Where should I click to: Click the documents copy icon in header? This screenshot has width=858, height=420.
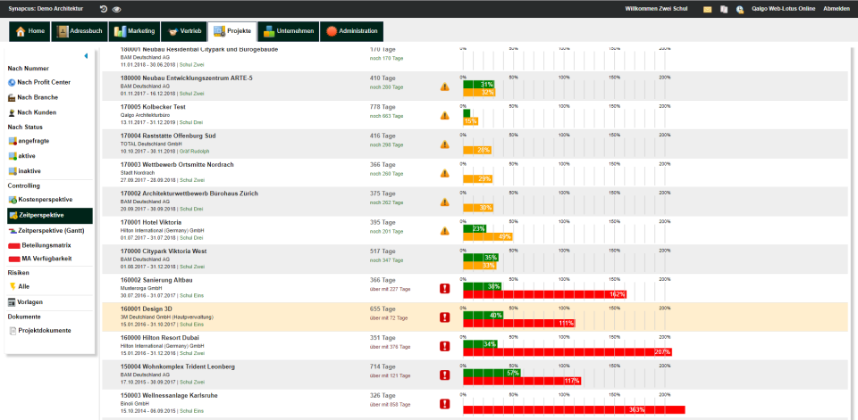pyautogui.click(x=724, y=9)
